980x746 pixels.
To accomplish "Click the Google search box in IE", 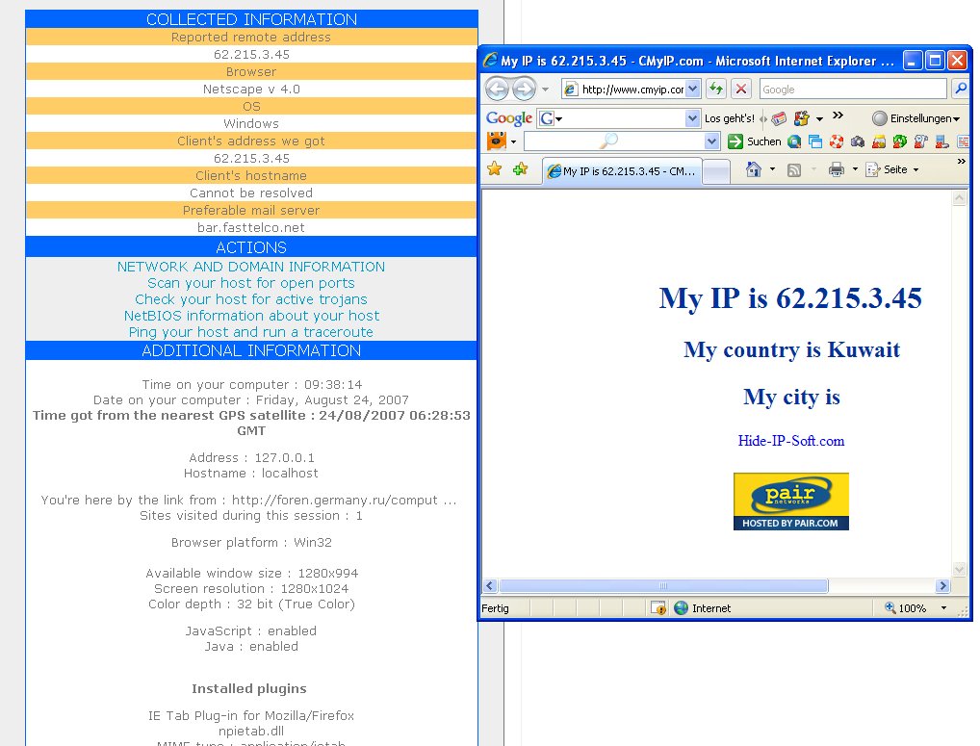I will point(853,90).
